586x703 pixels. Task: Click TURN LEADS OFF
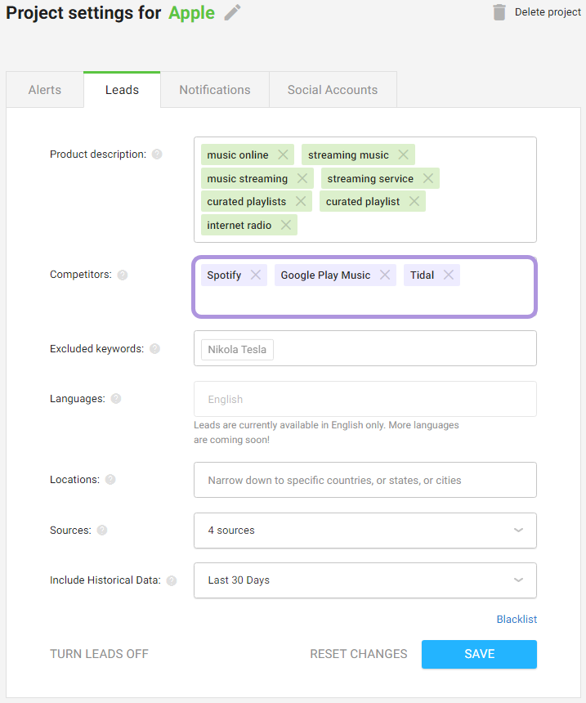pos(99,654)
